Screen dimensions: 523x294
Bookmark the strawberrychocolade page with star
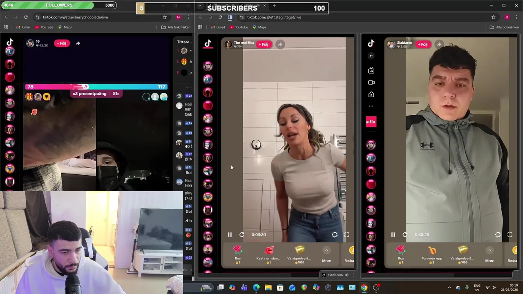point(165,17)
